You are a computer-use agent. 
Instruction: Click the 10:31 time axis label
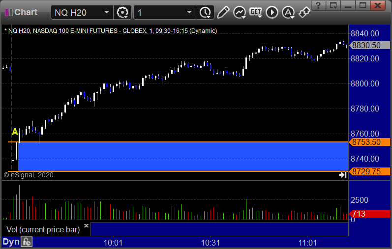point(211,243)
